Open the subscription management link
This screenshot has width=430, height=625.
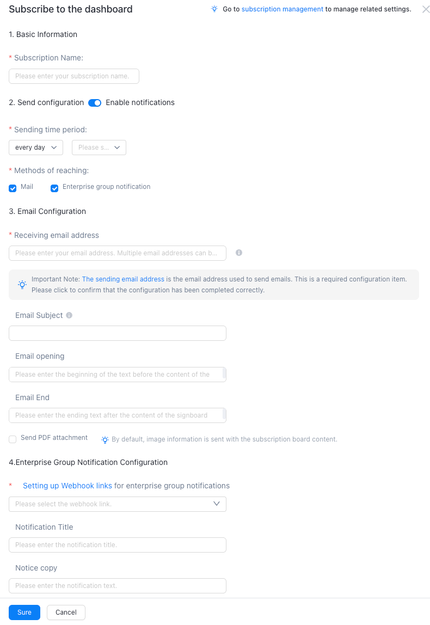coord(282,9)
